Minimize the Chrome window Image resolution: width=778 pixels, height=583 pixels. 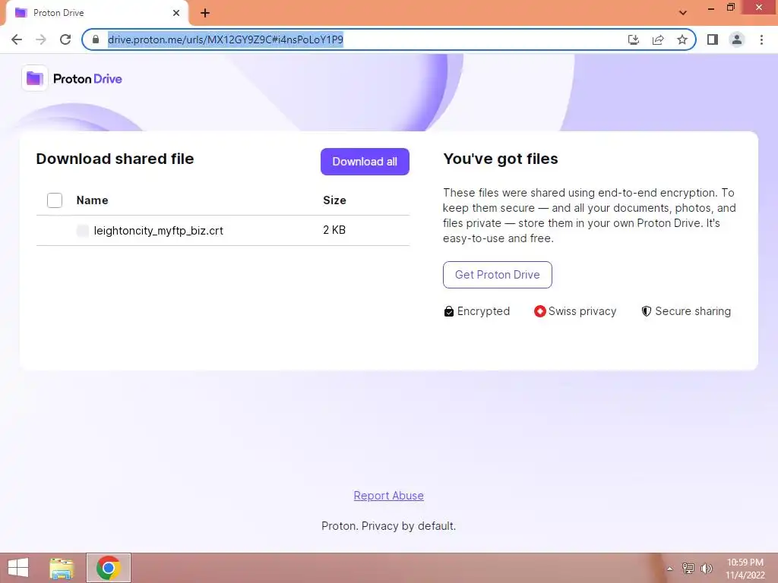pos(710,8)
